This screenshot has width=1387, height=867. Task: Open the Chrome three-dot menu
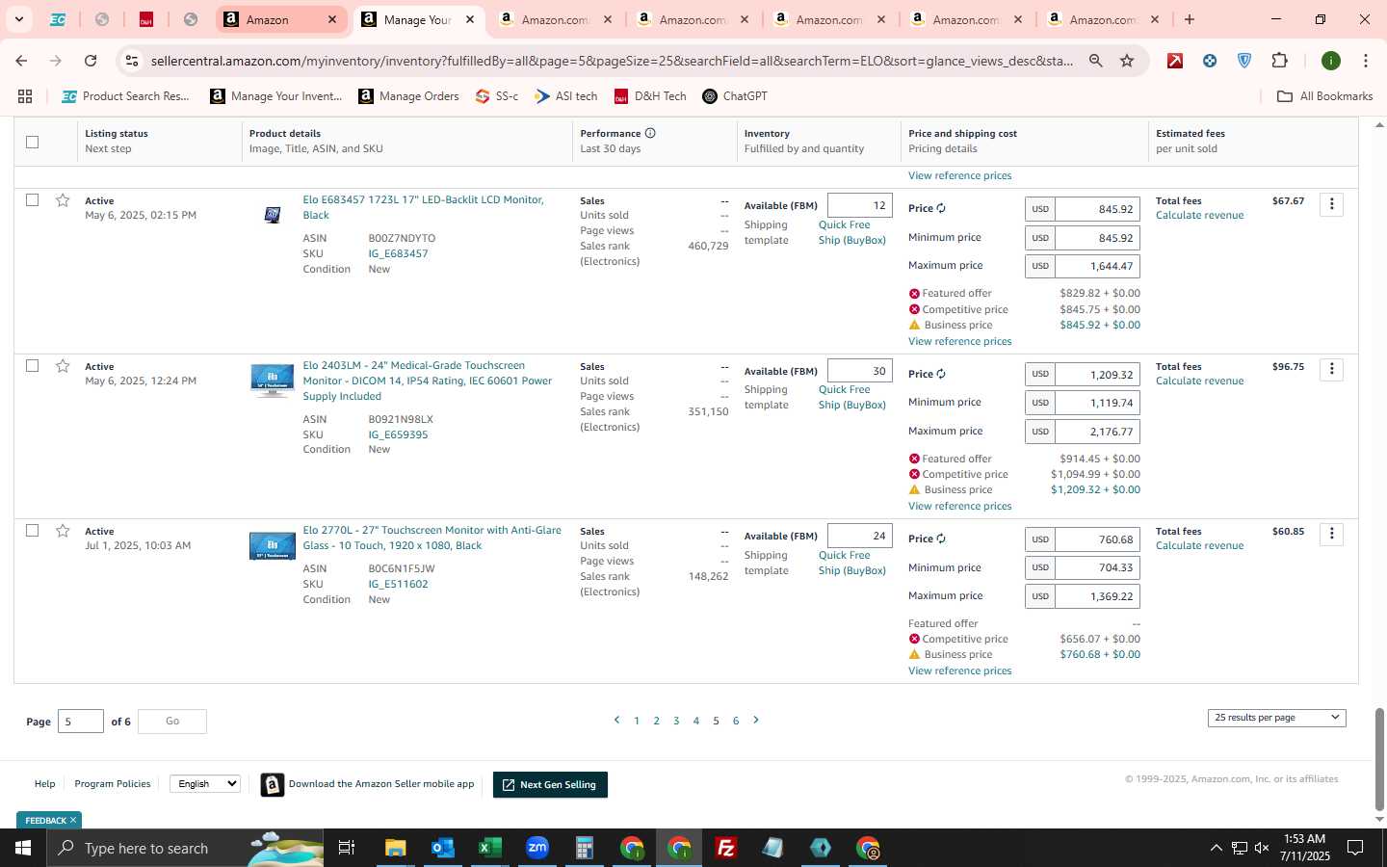1366,61
